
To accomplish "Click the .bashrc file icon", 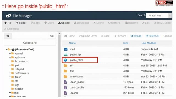I will (65, 93).
